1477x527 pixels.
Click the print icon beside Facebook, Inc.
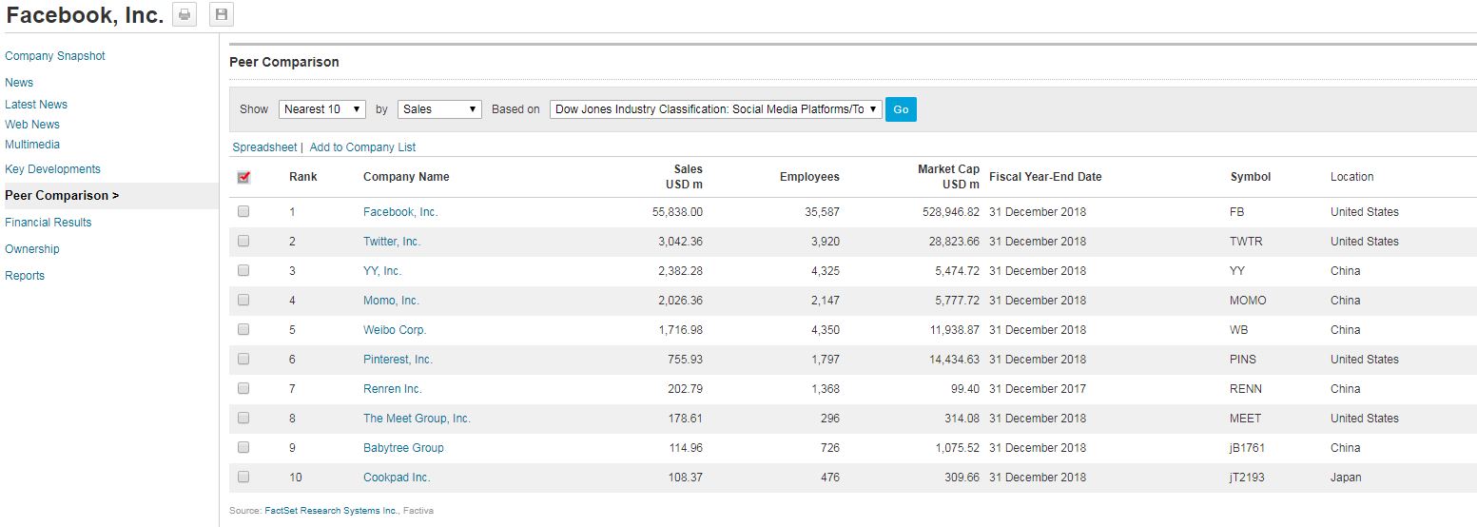(x=185, y=14)
